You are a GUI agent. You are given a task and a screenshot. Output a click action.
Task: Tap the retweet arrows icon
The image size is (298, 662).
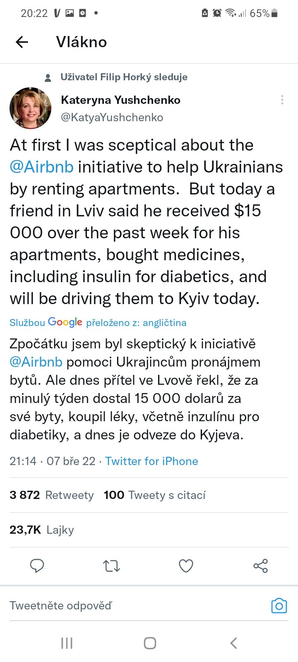[x=111, y=566]
